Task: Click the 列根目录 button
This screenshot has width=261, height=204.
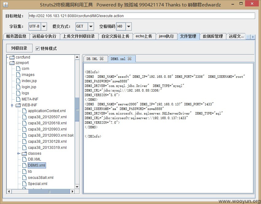Action: [19, 48]
